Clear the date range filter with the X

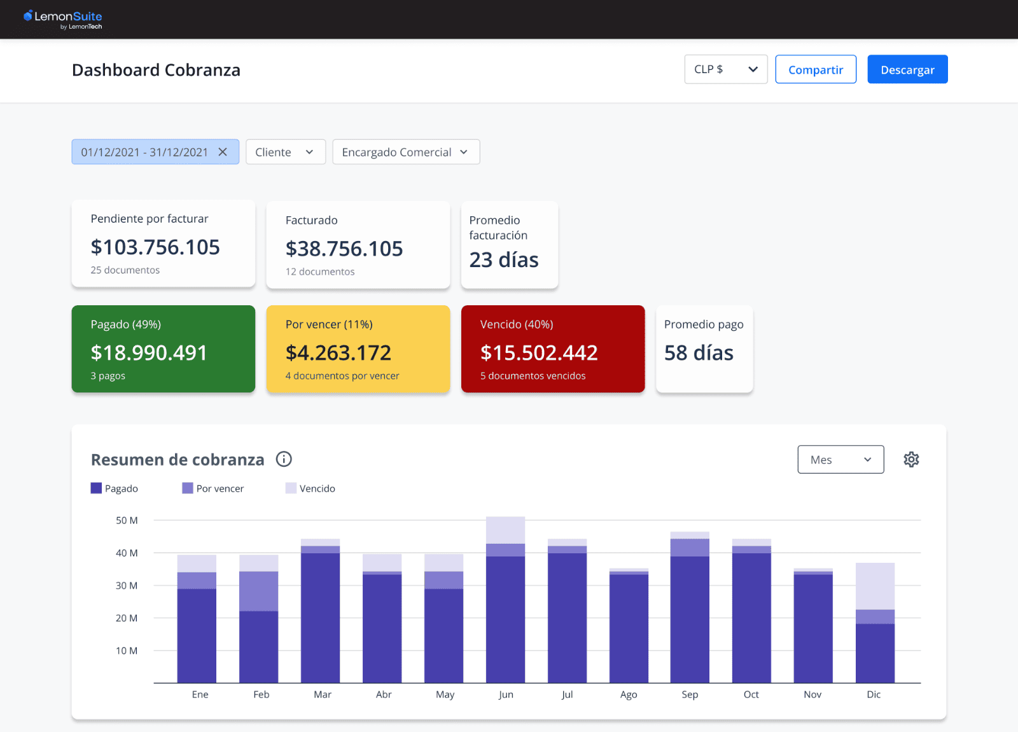click(223, 152)
